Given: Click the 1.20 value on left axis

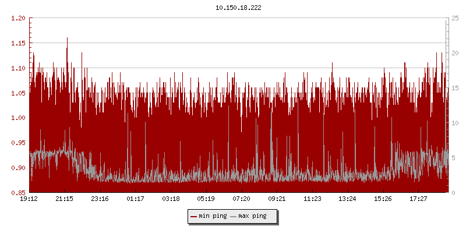Looking at the screenshot, I should [x=19, y=18].
